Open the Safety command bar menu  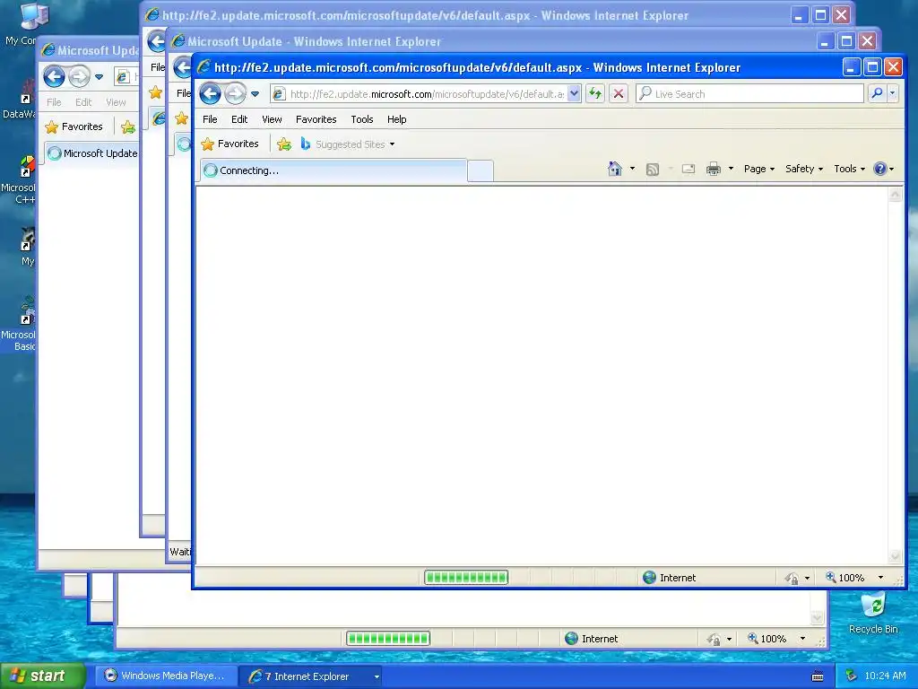804,169
